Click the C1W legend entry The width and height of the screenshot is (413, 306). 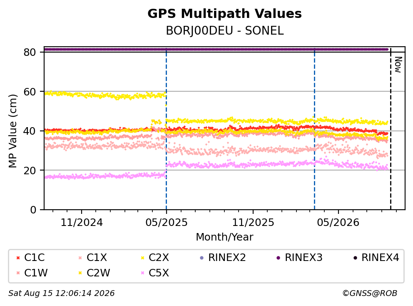coord(32,273)
